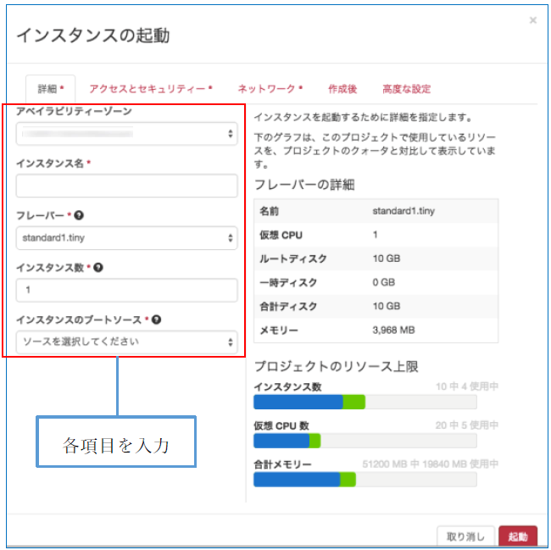The image size is (551, 550).
Task: Click the 取り消し cancel button
Action: click(x=465, y=536)
